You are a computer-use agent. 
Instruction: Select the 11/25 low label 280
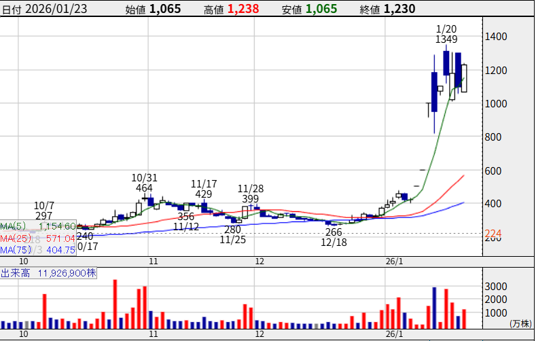[232, 230]
